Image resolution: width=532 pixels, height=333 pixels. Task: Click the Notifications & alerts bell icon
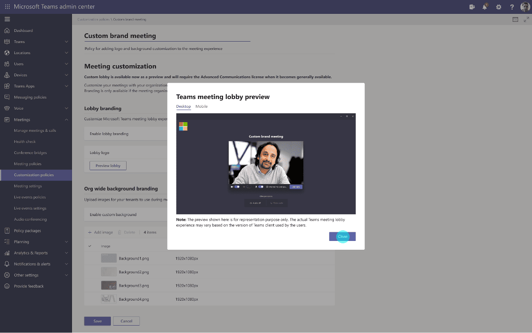pyautogui.click(x=7, y=264)
